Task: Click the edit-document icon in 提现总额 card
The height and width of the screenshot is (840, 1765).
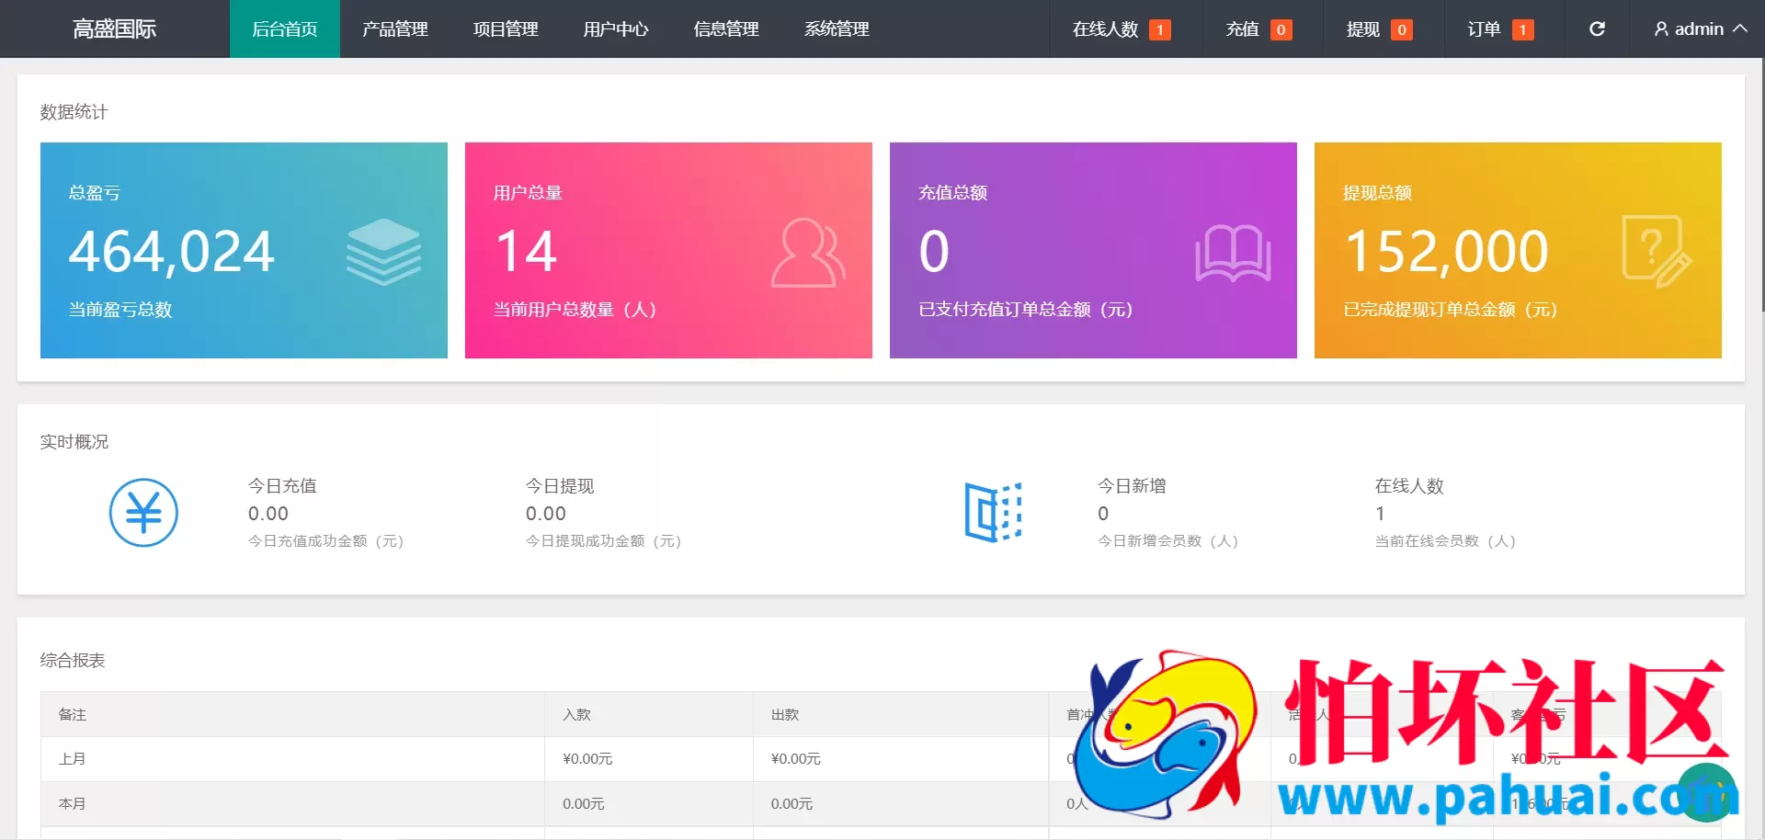Action: [x=1657, y=251]
